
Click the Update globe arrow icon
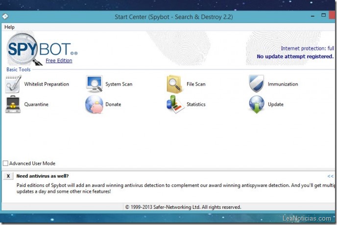(x=257, y=105)
